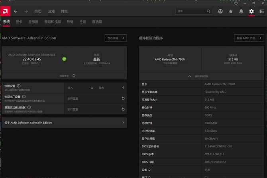Click the refresh check-for-updates icon
267x178 pixels.
tap(74, 76)
